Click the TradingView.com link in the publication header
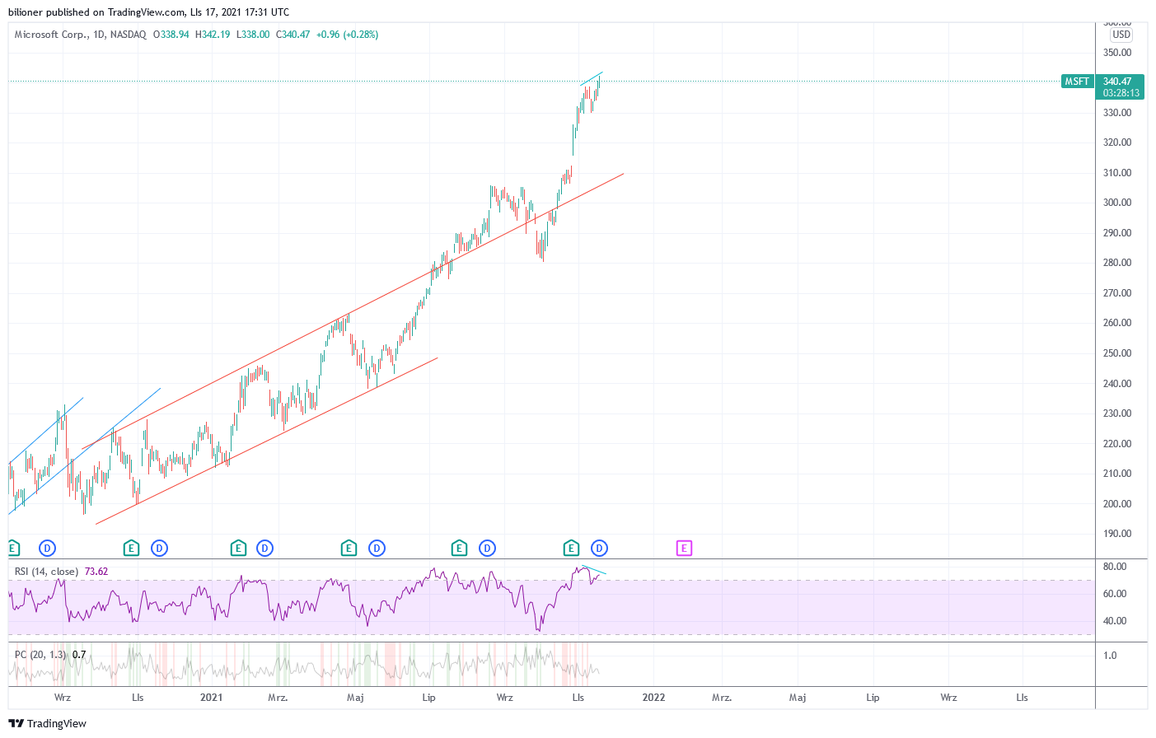This screenshot has height=738, width=1156. [145, 12]
